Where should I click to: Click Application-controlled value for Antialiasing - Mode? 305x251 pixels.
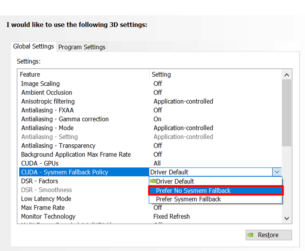pyautogui.click(x=183, y=128)
